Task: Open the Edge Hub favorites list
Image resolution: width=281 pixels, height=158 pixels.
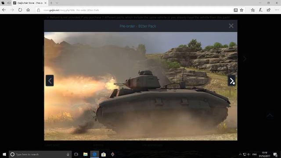Action: pyautogui.click(x=253, y=10)
